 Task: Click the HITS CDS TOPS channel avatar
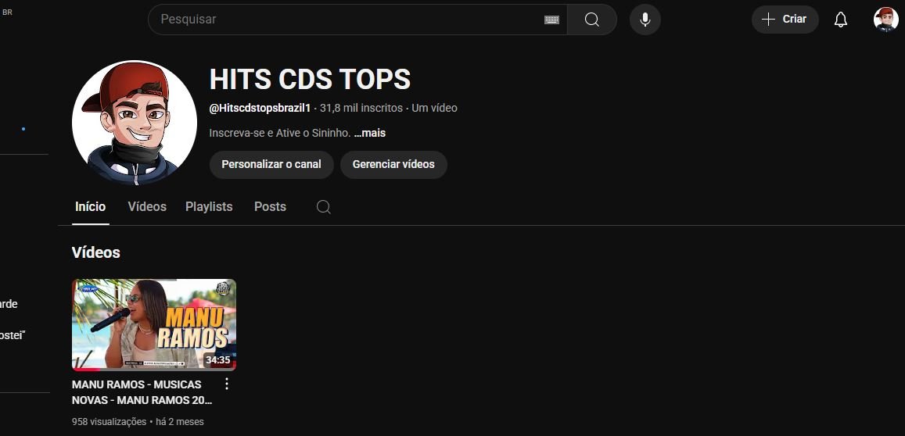(x=135, y=123)
